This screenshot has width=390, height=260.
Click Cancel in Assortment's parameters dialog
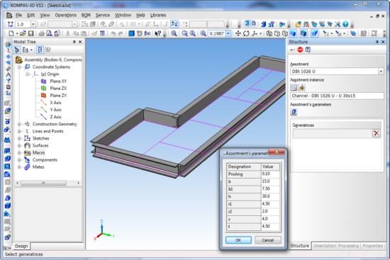(x=268, y=240)
